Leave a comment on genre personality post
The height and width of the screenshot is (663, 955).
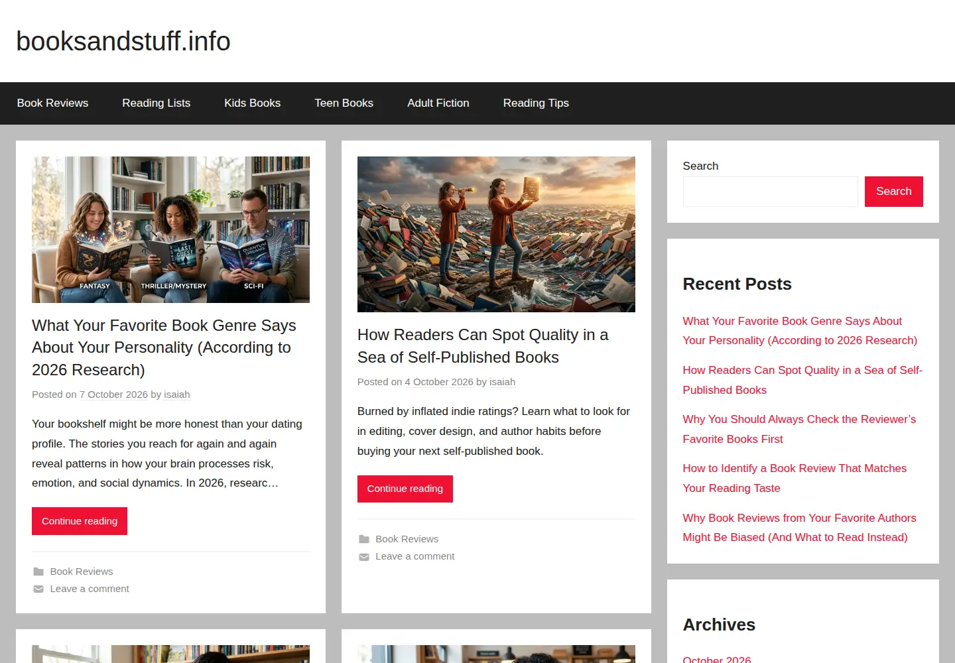[x=90, y=589]
